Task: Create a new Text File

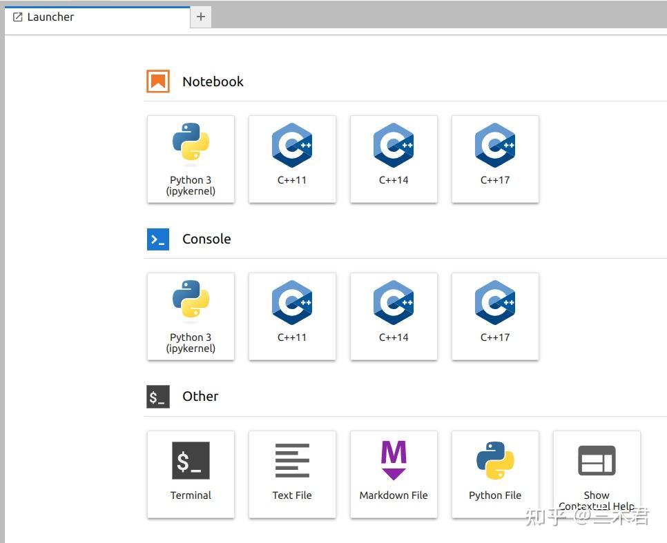Action: click(x=292, y=475)
